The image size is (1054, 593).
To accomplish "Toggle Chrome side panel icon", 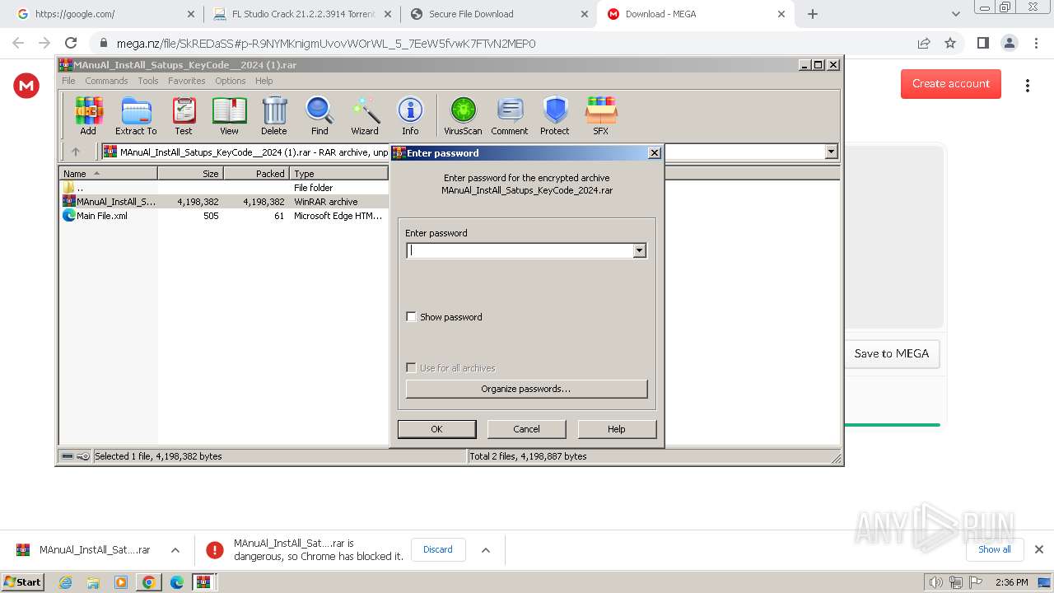I will click(x=982, y=43).
